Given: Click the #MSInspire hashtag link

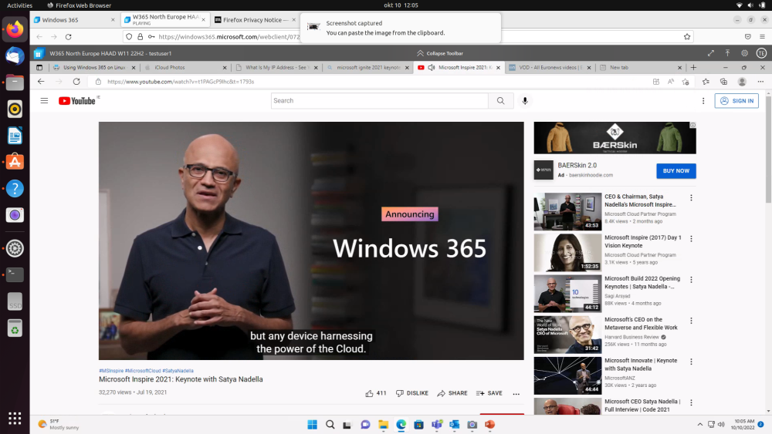Looking at the screenshot, I should tap(111, 371).
